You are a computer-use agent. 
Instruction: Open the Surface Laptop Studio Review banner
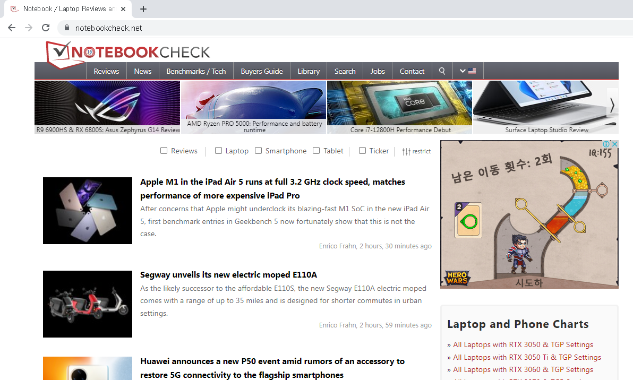coord(546,107)
